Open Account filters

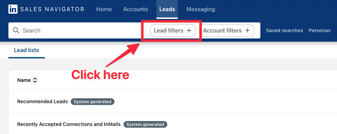coord(226,30)
